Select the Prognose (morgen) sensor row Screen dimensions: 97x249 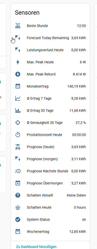pyautogui.click(x=50, y=159)
